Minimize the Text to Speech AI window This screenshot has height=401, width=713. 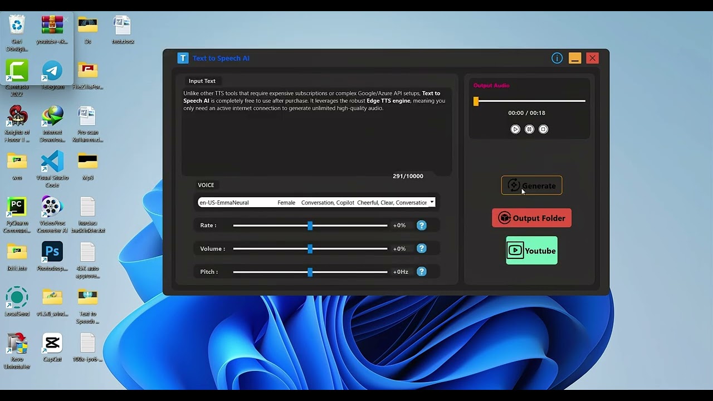[575, 58]
